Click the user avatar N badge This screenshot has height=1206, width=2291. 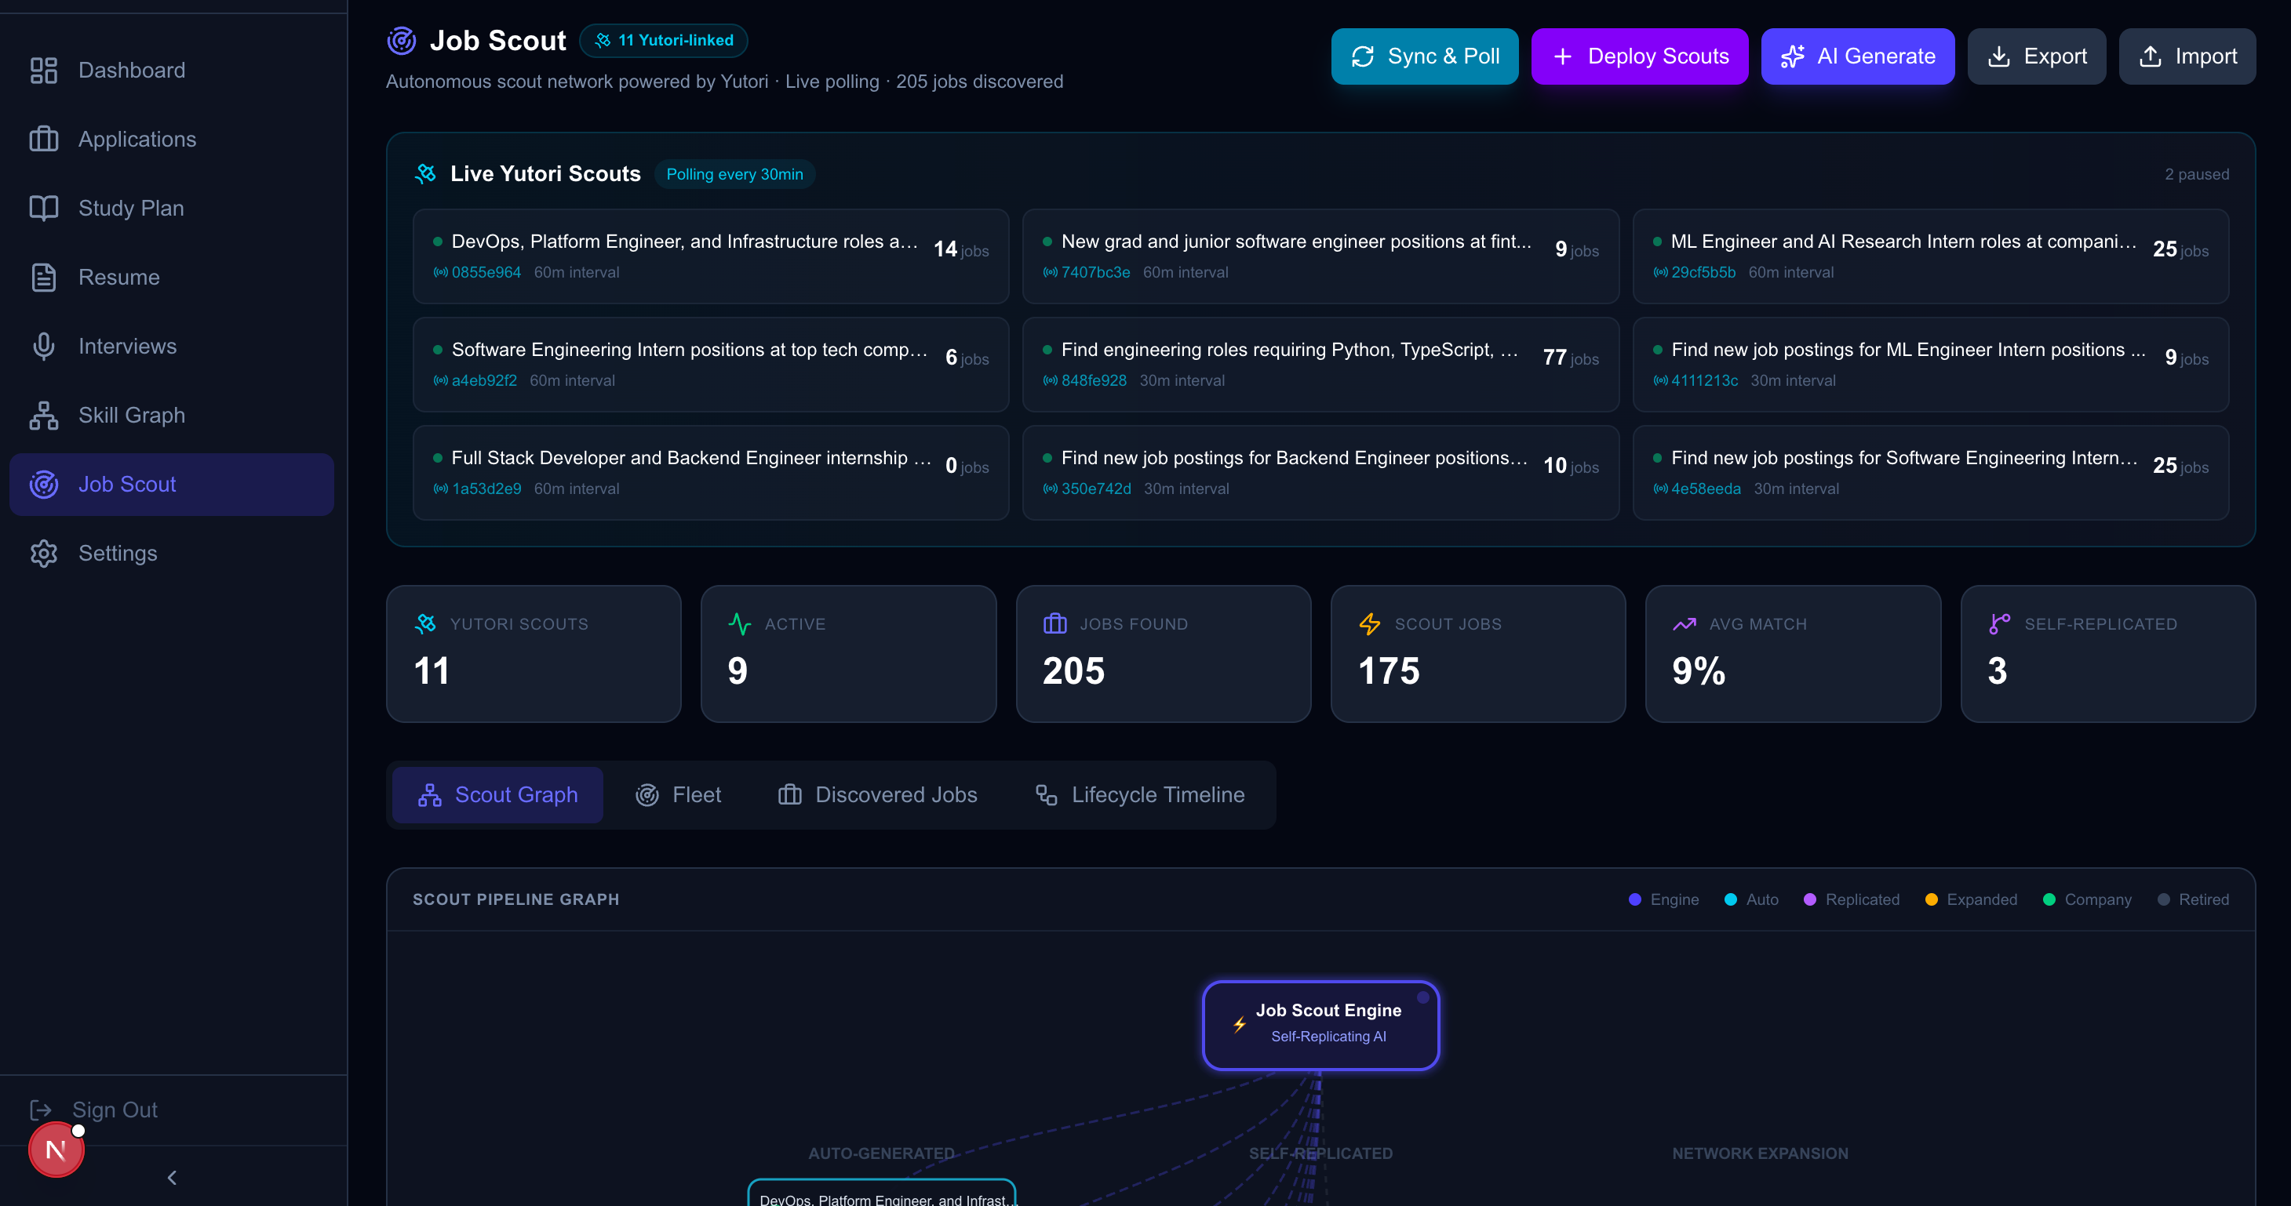pyautogui.click(x=56, y=1149)
